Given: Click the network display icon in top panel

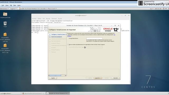Looking at the screenshot, I should [164, 9].
